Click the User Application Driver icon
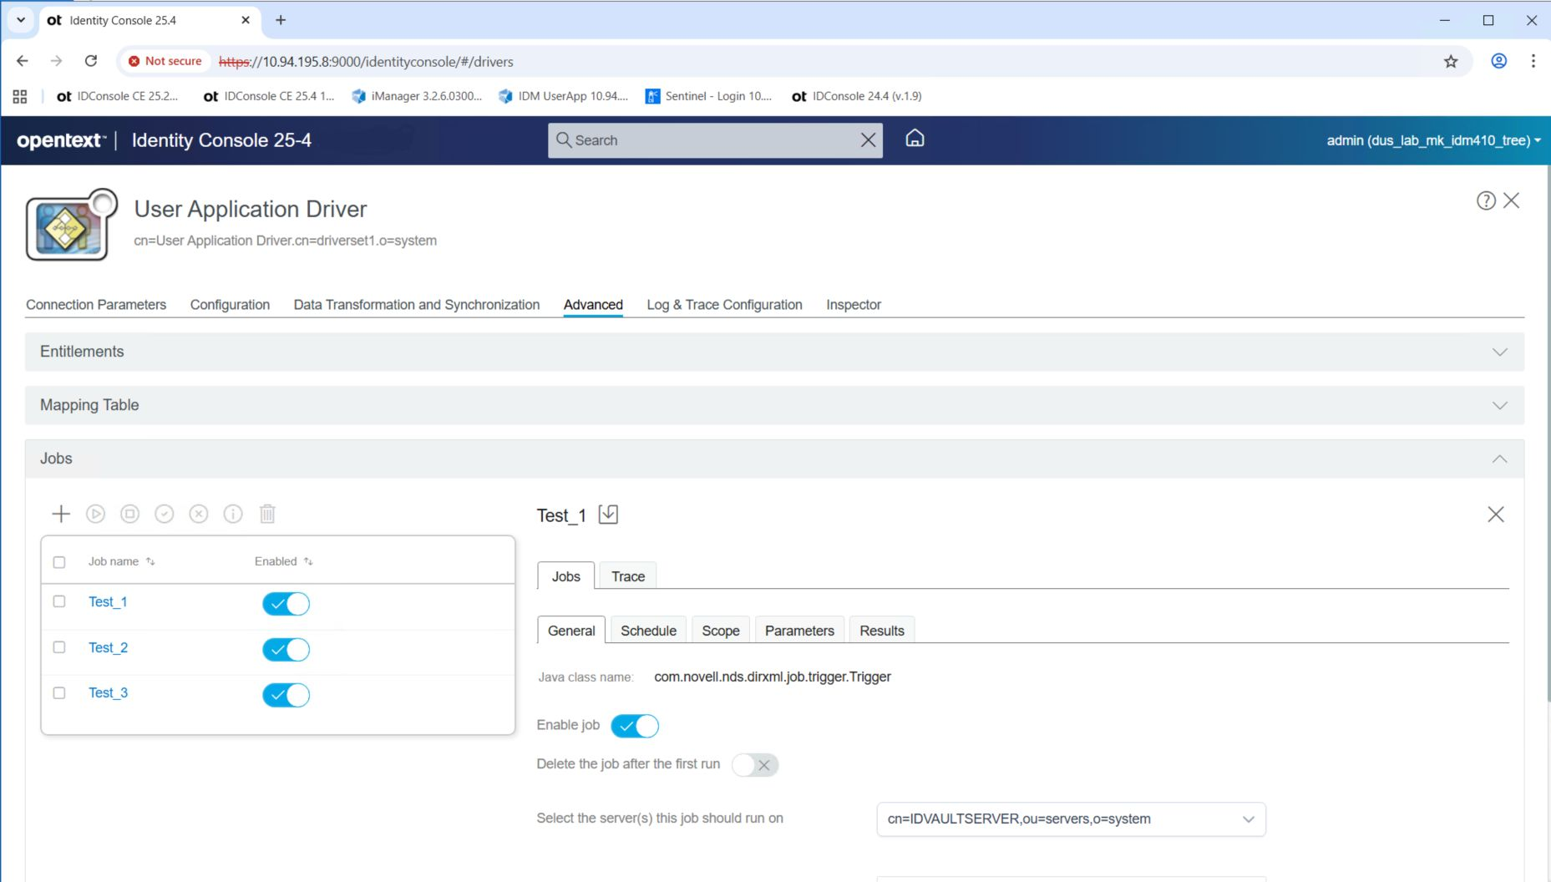This screenshot has height=882, width=1551. click(x=72, y=226)
